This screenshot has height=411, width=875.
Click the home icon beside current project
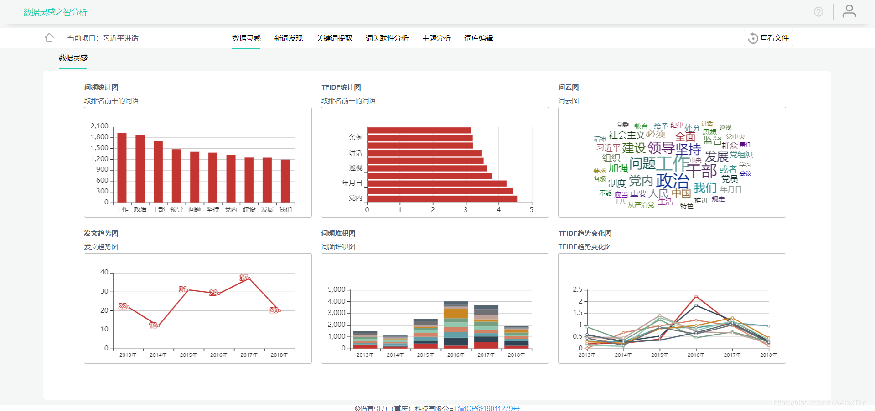(x=49, y=38)
